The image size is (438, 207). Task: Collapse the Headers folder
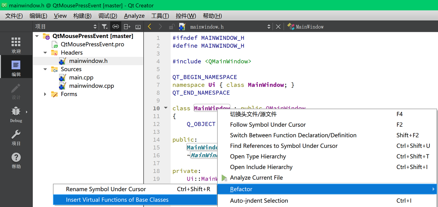(45, 53)
